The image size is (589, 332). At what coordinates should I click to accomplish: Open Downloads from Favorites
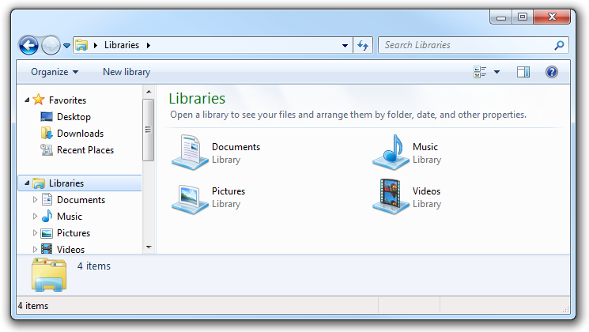point(80,134)
